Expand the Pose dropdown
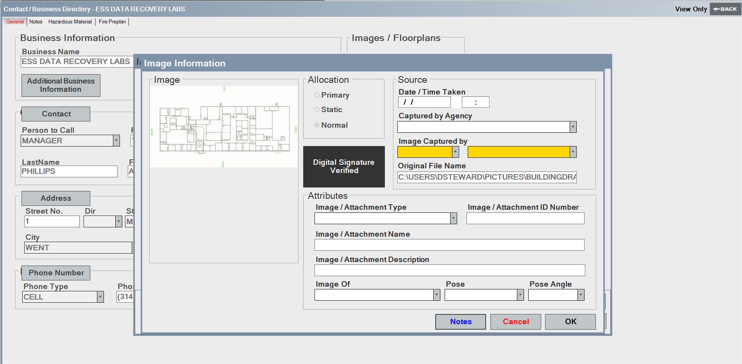This screenshot has height=364, width=742. 520,295
